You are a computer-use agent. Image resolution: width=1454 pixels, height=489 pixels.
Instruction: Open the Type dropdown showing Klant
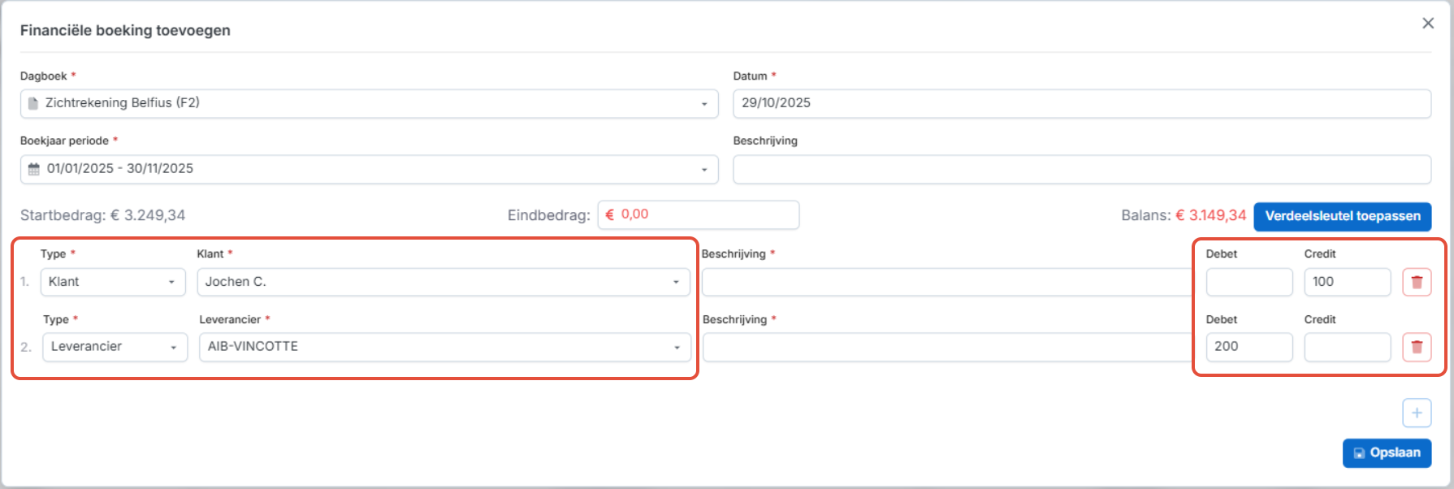tap(113, 282)
